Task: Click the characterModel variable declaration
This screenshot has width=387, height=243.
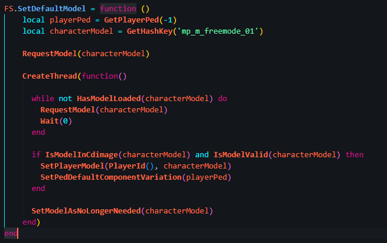Action: (82, 31)
